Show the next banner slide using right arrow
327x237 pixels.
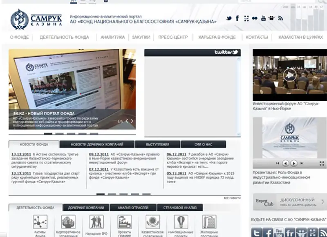point(132,121)
